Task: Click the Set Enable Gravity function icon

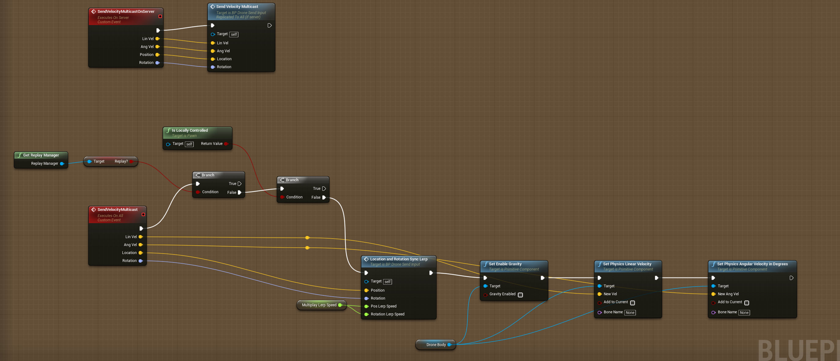Action: click(x=485, y=264)
